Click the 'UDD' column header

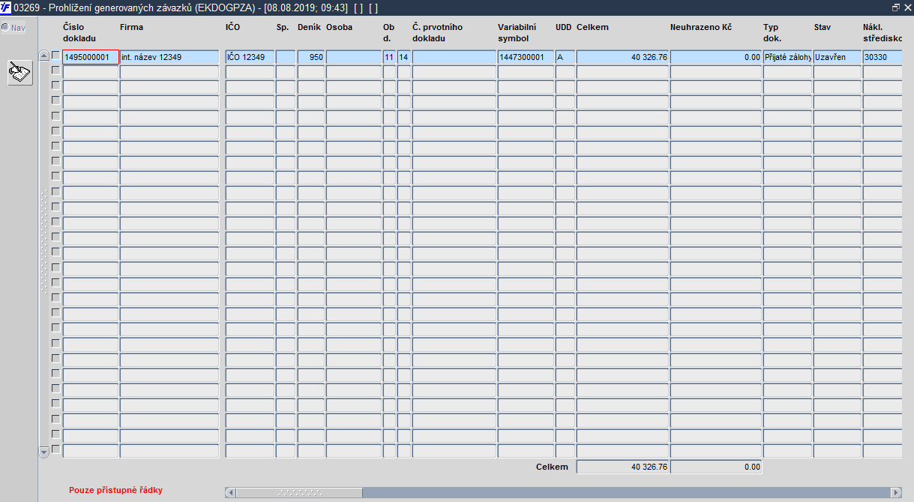[x=564, y=27]
